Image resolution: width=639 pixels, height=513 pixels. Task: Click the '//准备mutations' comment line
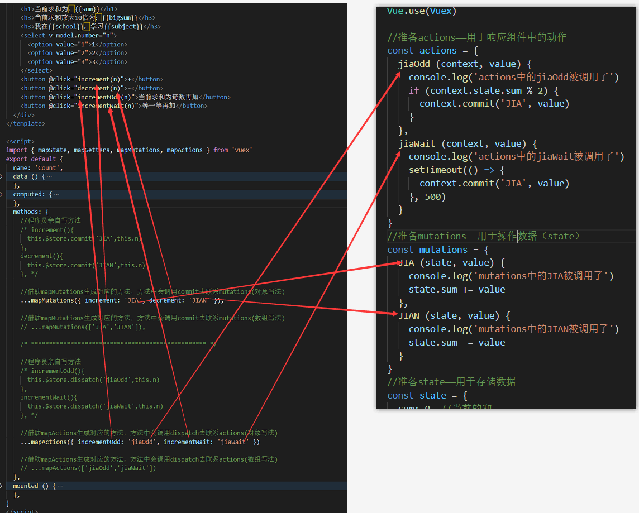(483, 237)
